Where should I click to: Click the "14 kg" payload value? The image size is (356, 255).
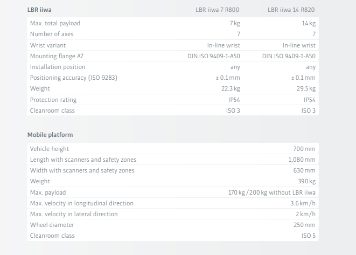309,24
